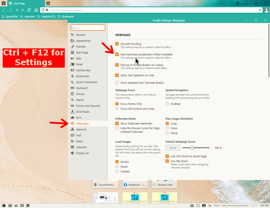Open the calendar icon in status bar

[28, 206]
